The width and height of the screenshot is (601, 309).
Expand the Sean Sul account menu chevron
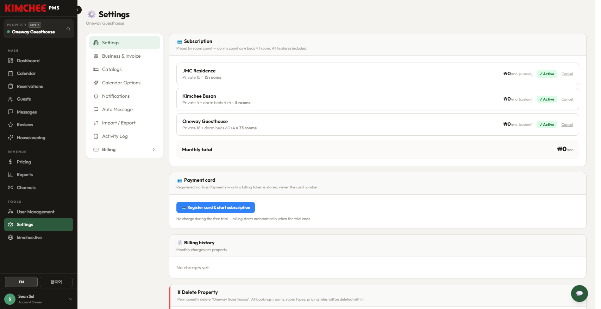(71, 299)
